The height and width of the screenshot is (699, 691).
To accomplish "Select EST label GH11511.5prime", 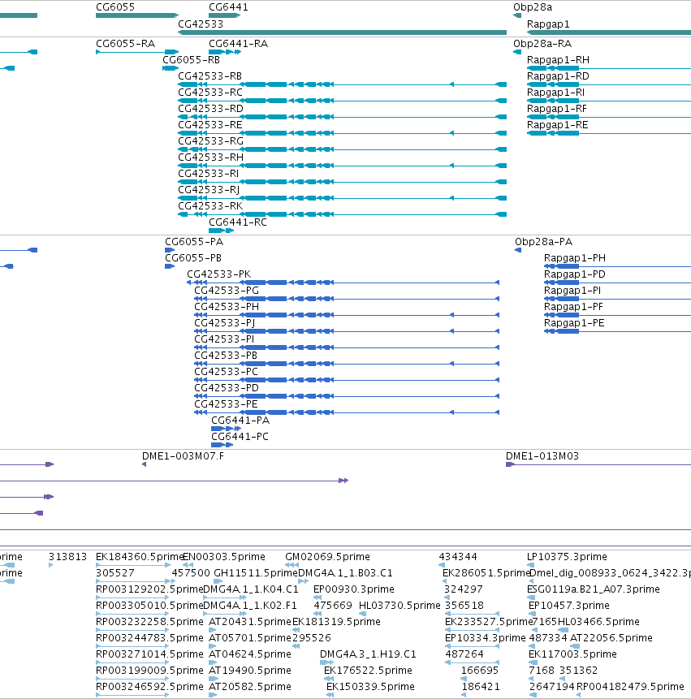I will (256, 573).
